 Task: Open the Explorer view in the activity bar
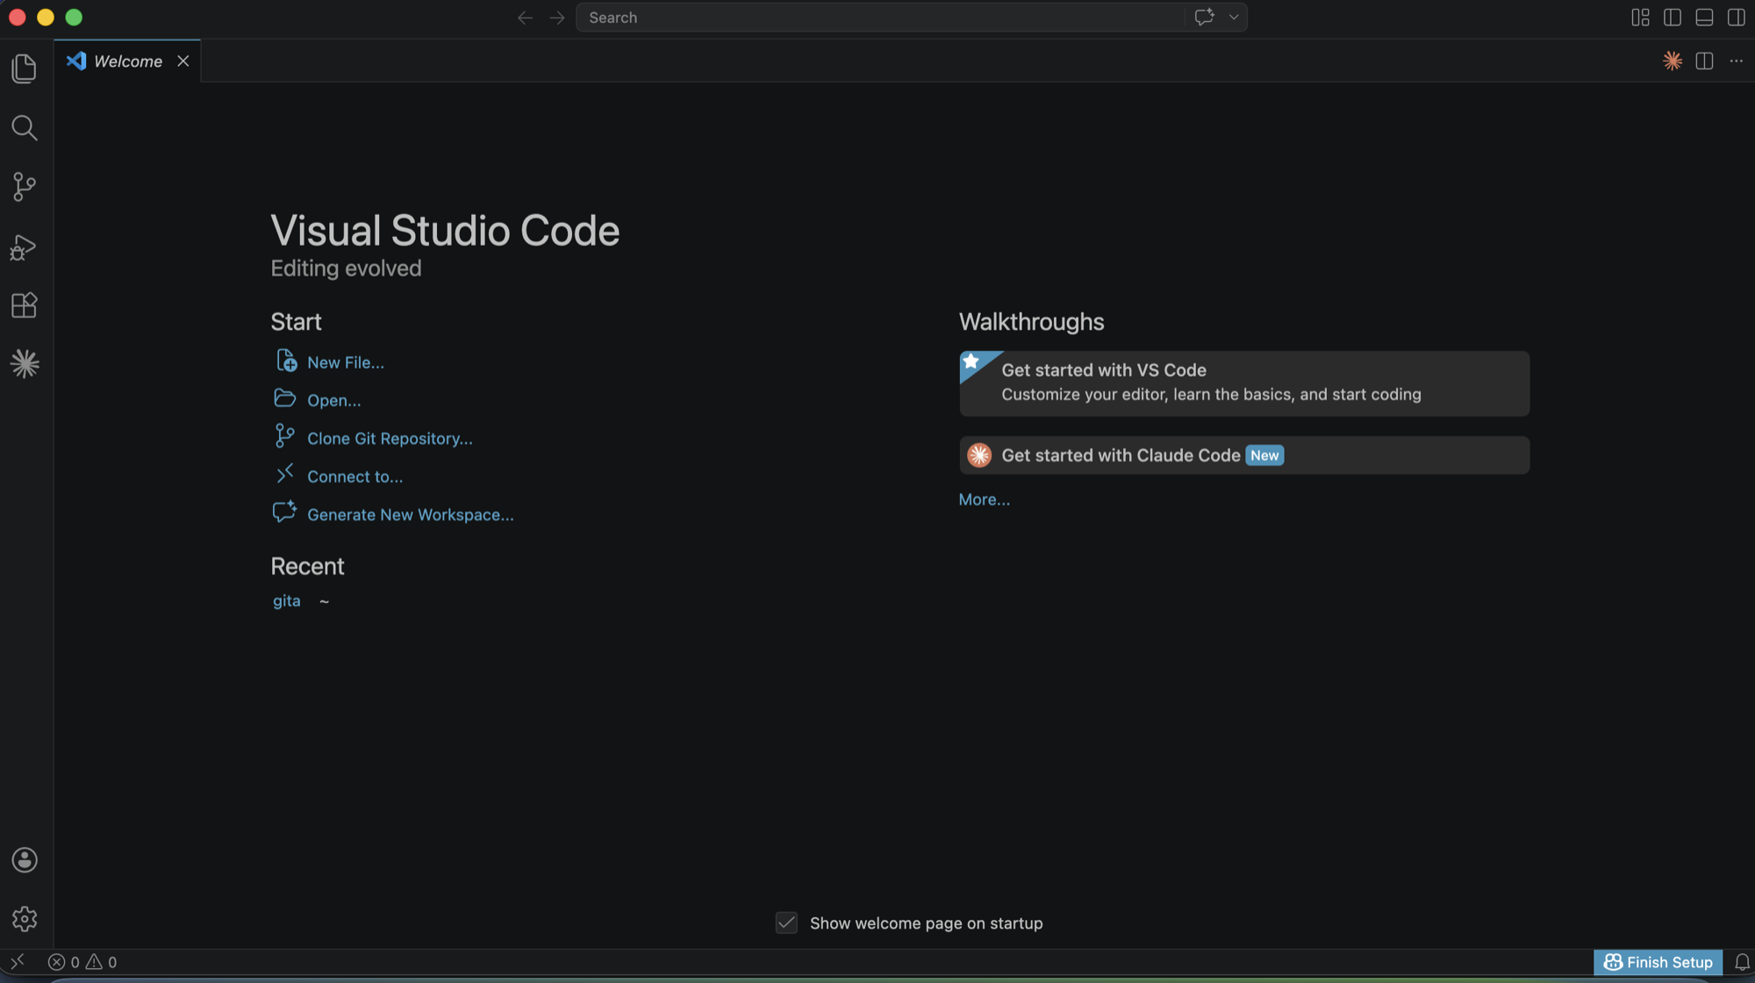(x=25, y=68)
